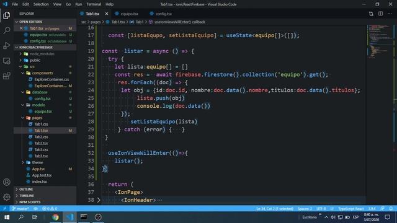Click the editor vertical scrollbar

395,114
